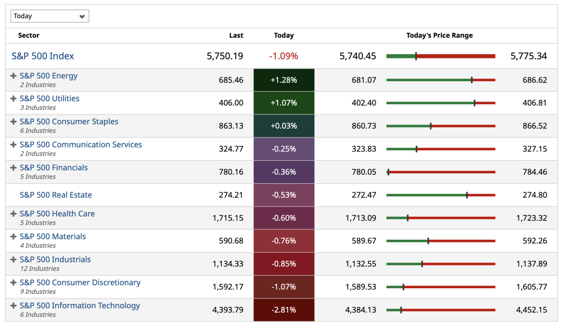Expand the Consumer Staples plus icon
561x327 pixels.
click(x=14, y=121)
